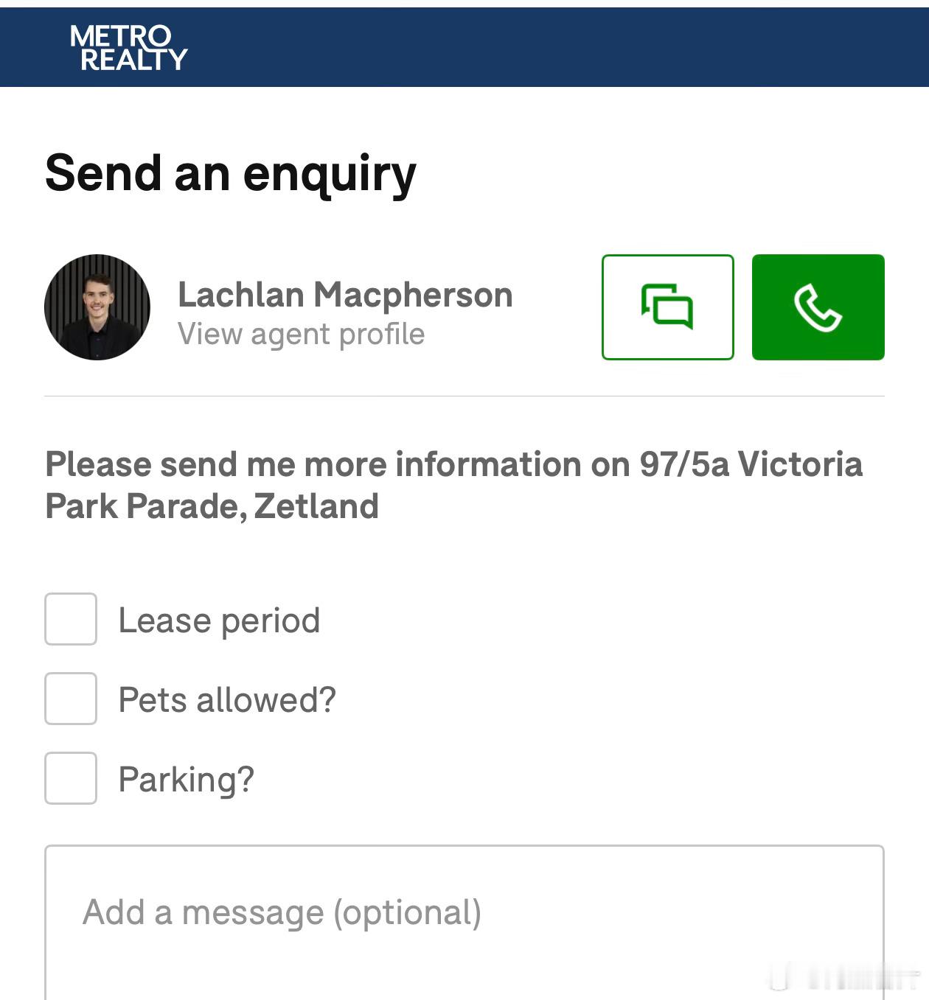Click the 'Park Parade, Zetland' address line
Screen dimensions: 929x1000
click(212, 506)
